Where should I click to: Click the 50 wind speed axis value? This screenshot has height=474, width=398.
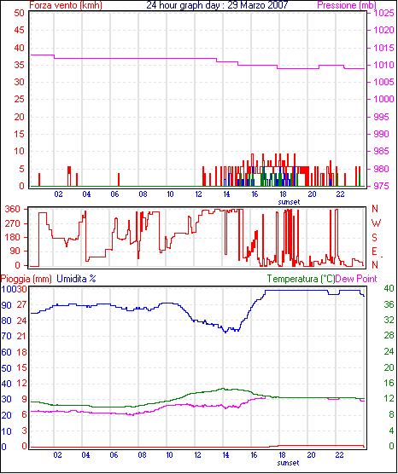(19, 14)
